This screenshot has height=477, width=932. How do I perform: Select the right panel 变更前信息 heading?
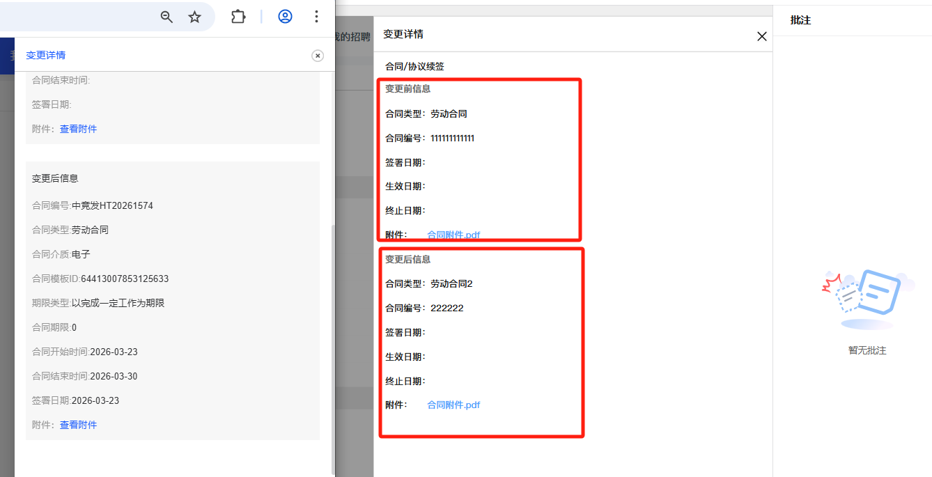[408, 88]
